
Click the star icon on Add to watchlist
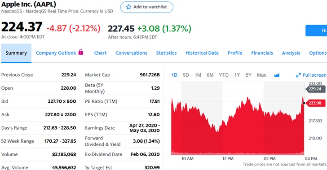tap(128, 7)
